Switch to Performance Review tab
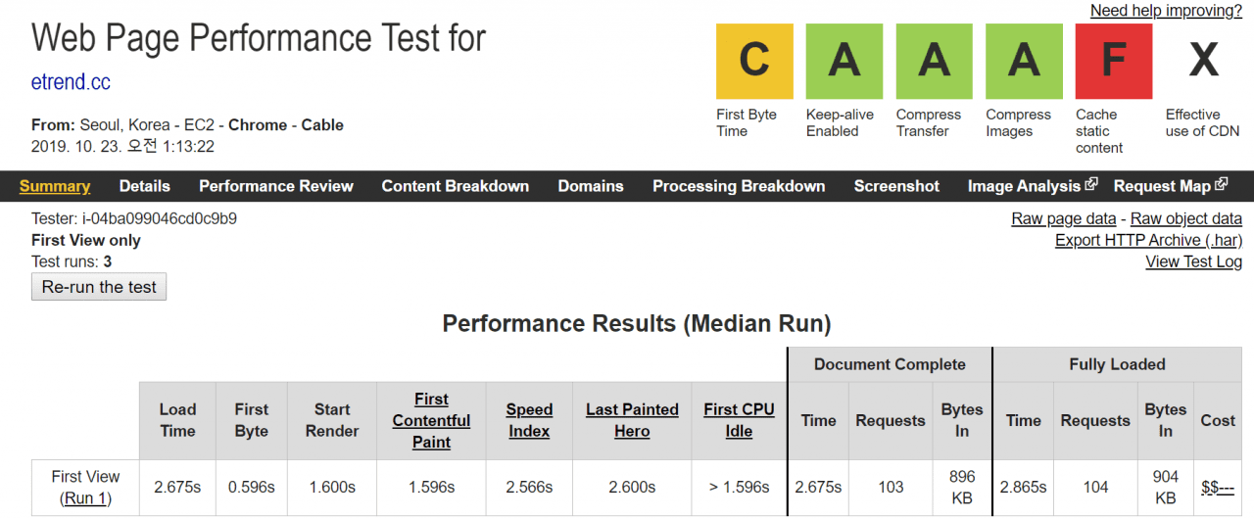The height and width of the screenshot is (519, 1254). pos(276,186)
